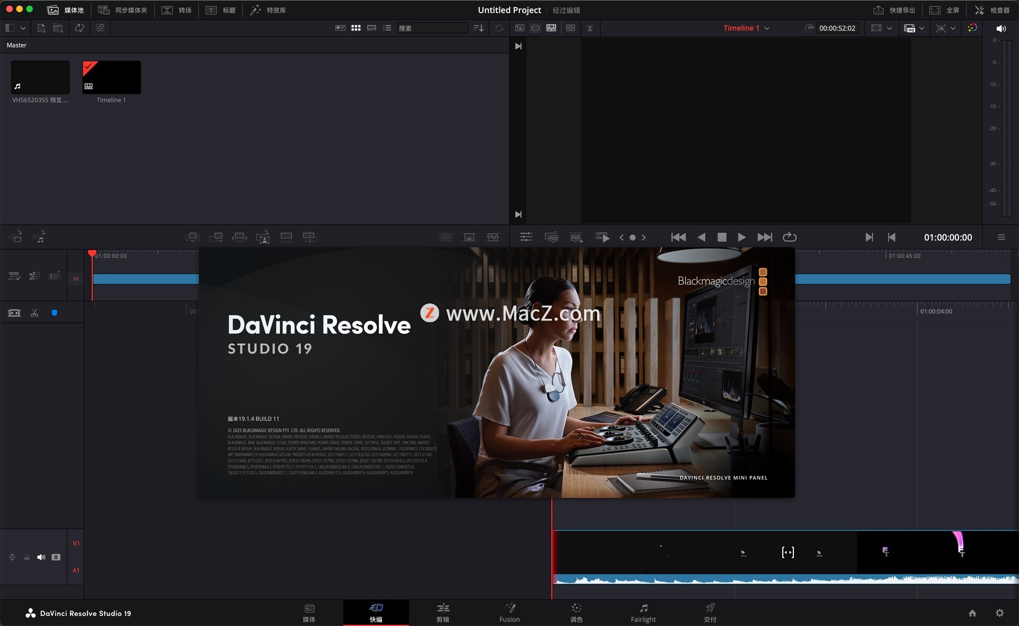1019x626 pixels.
Task: Click the fast review playback icon
Action: [602, 237]
